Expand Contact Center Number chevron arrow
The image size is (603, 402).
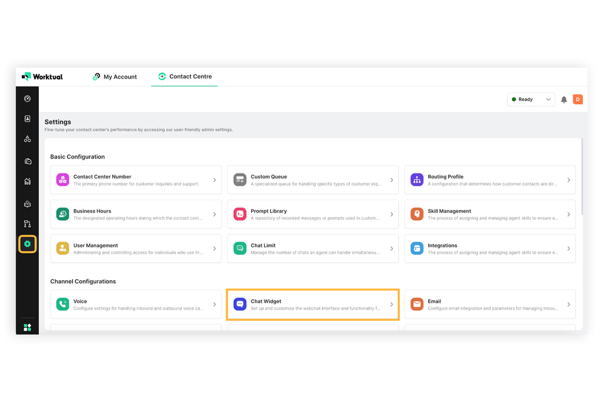[214, 180]
